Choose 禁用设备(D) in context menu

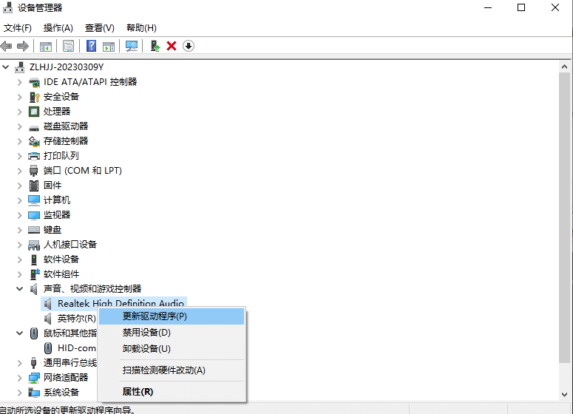172,333
